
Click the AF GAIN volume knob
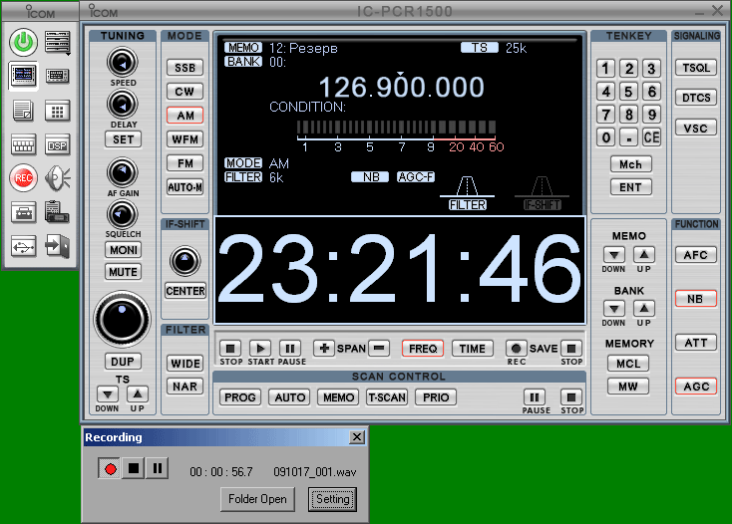[x=123, y=172]
